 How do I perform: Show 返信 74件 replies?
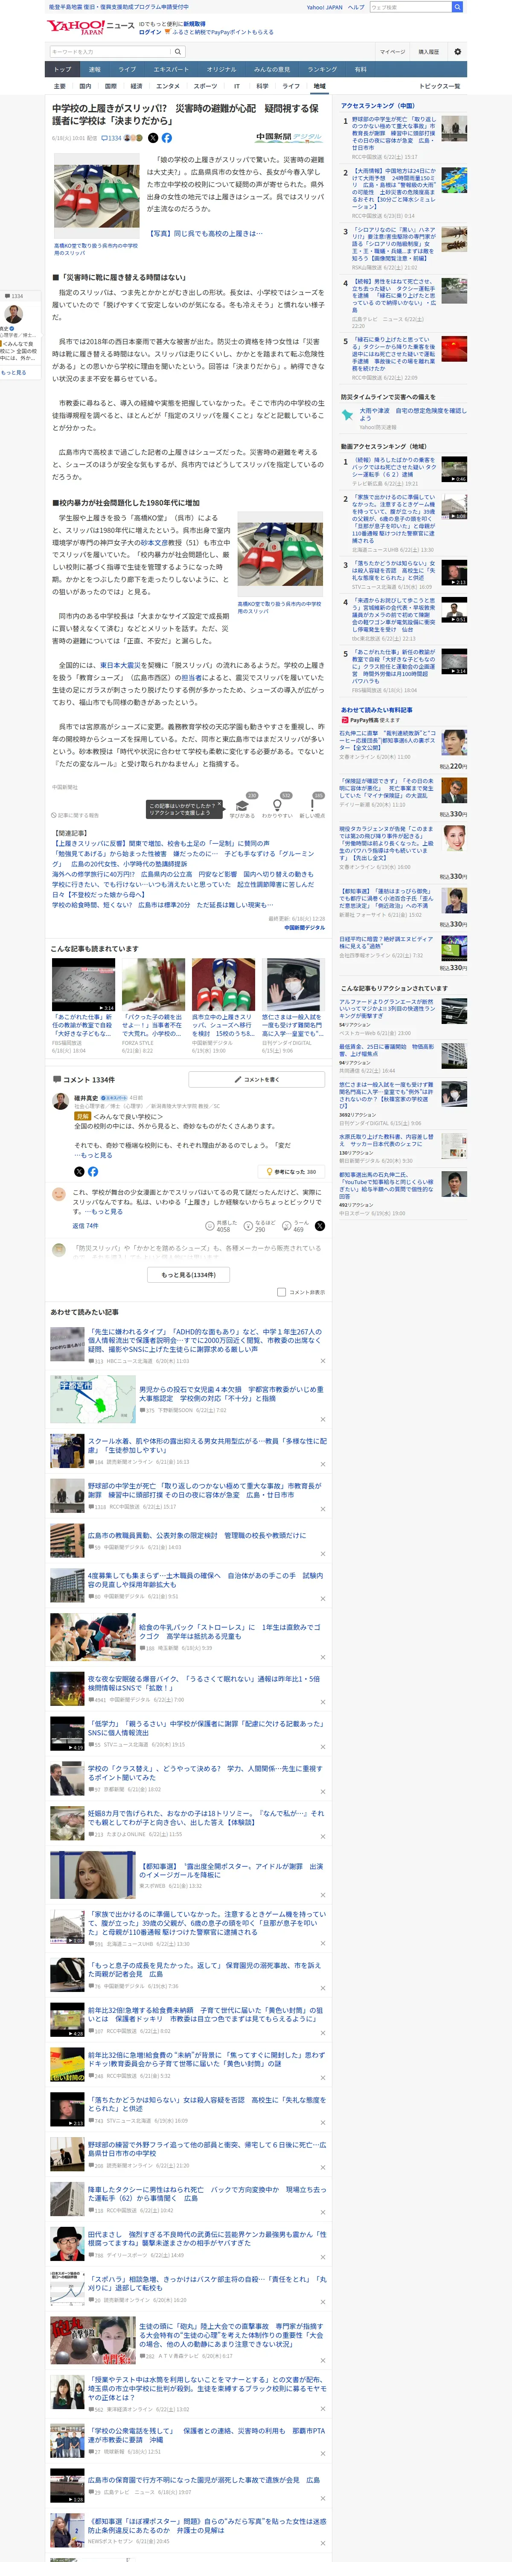point(85,1225)
